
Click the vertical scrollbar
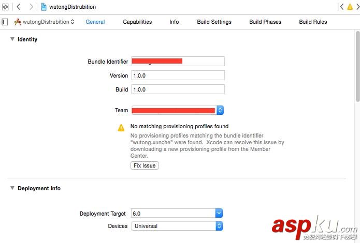(x=358, y=67)
